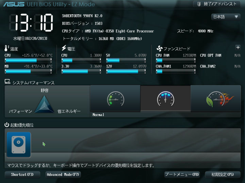Click the boot device help text line
The width and height of the screenshot is (245, 183).
point(81,165)
